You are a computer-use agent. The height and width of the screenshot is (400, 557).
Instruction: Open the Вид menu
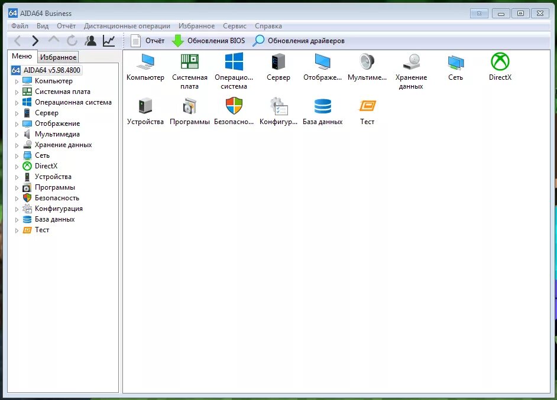tap(42, 26)
